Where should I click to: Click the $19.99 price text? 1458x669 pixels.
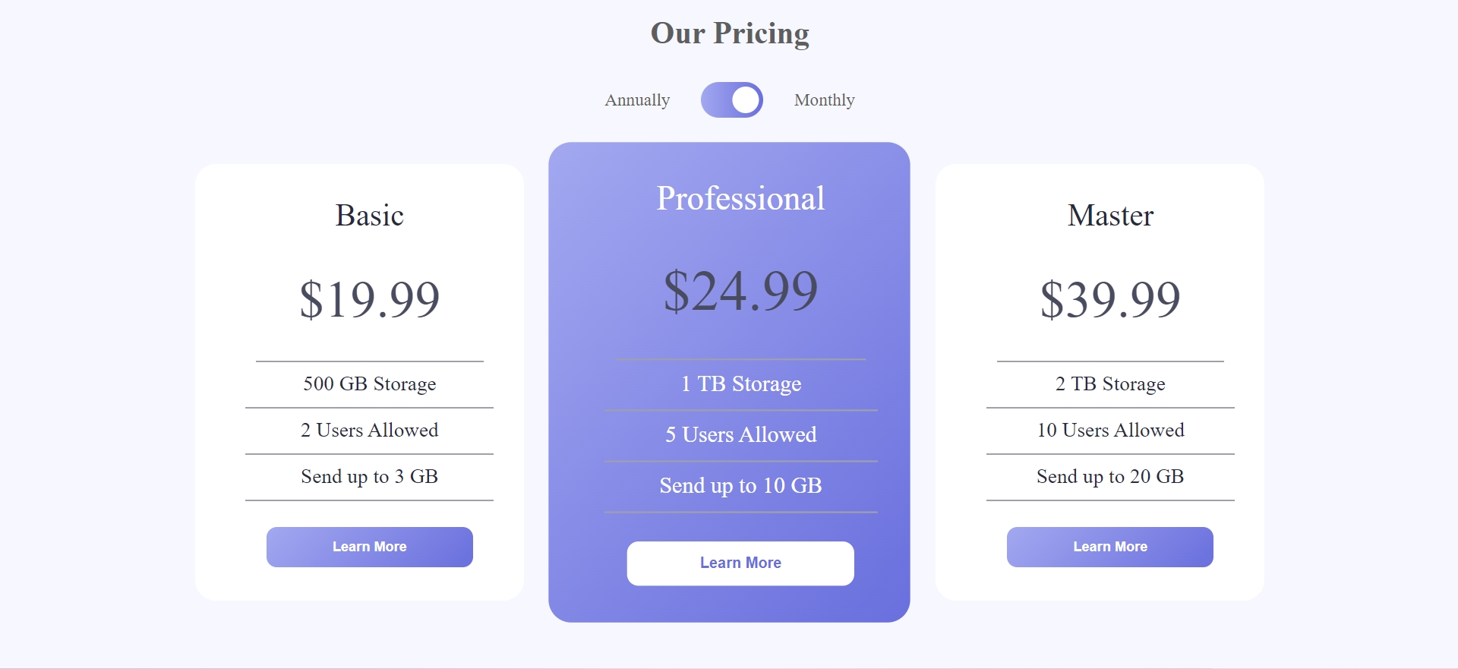pos(370,298)
